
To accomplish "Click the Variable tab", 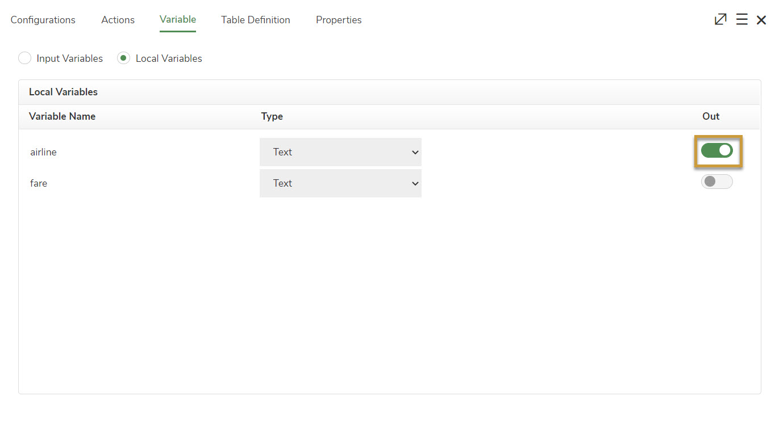I will (x=178, y=20).
